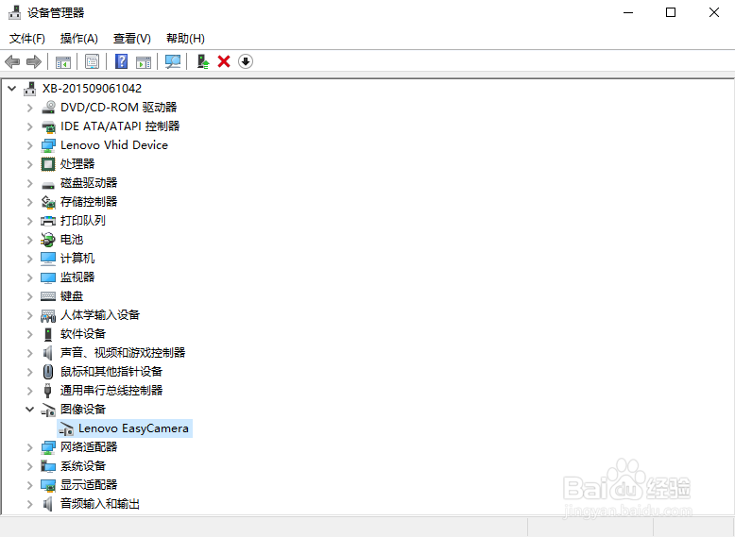Expand the DVD/CD-ROM 驱动器 node
The height and width of the screenshot is (537, 735).
[30, 108]
